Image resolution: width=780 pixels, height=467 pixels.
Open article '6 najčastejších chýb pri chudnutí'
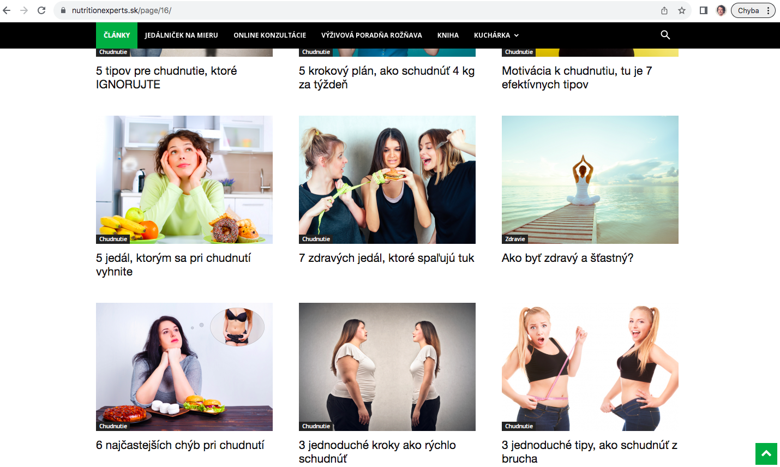tap(180, 445)
